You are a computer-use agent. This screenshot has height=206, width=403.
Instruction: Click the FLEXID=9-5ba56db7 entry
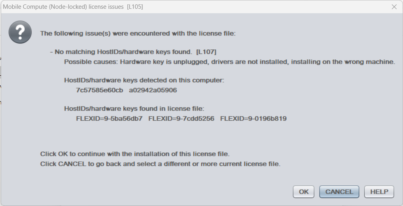coord(109,118)
